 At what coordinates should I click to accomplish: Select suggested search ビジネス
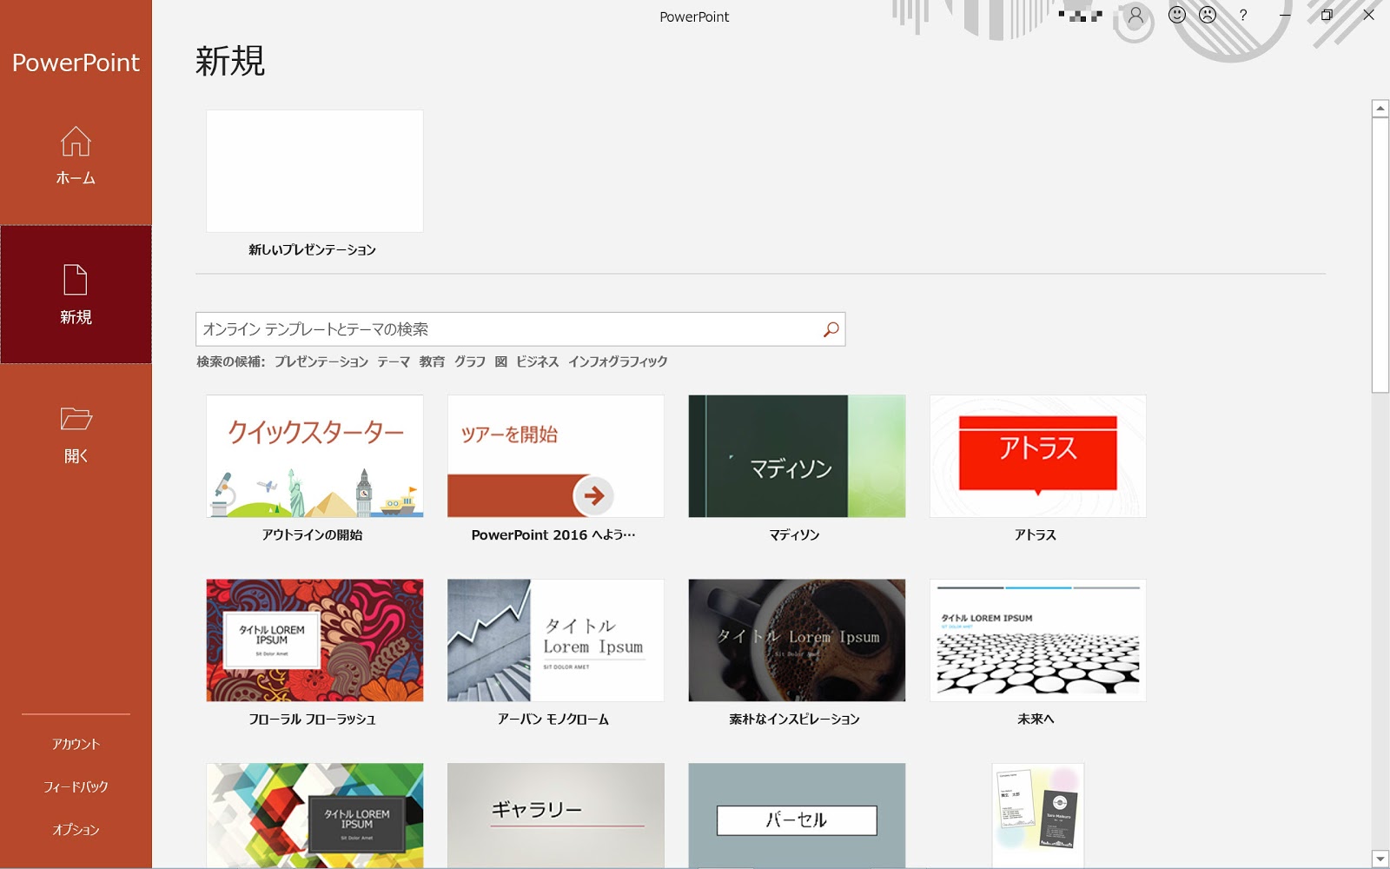coord(538,362)
